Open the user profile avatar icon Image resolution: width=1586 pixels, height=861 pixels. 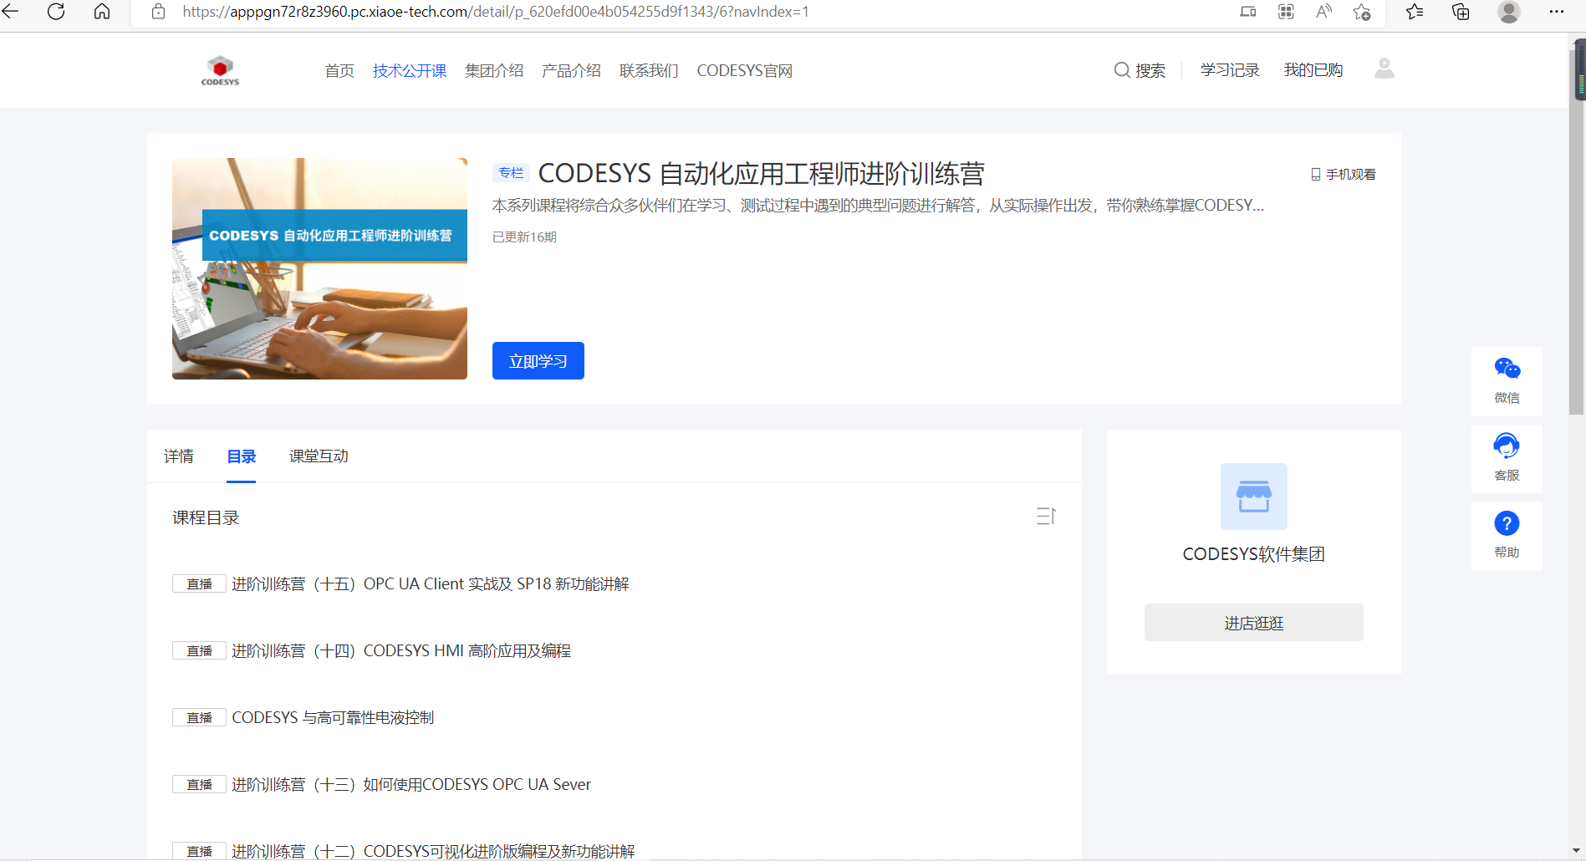[1384, 69]
